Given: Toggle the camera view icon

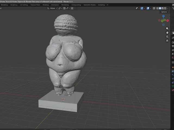Looking at the screenshot, I should [x=167, y=37].
